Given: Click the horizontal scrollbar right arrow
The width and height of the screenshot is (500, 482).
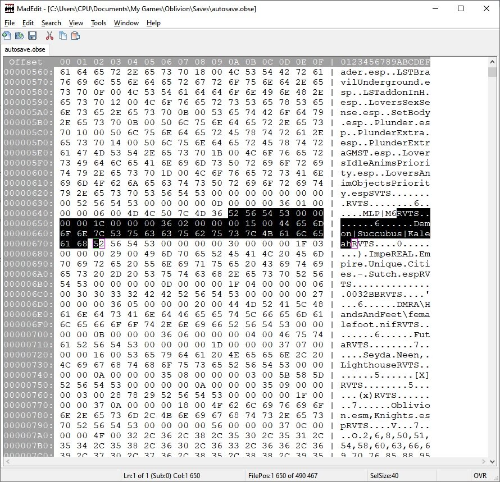Looking at the screenshot, I should pyautogui.click(x=483, y=461).
